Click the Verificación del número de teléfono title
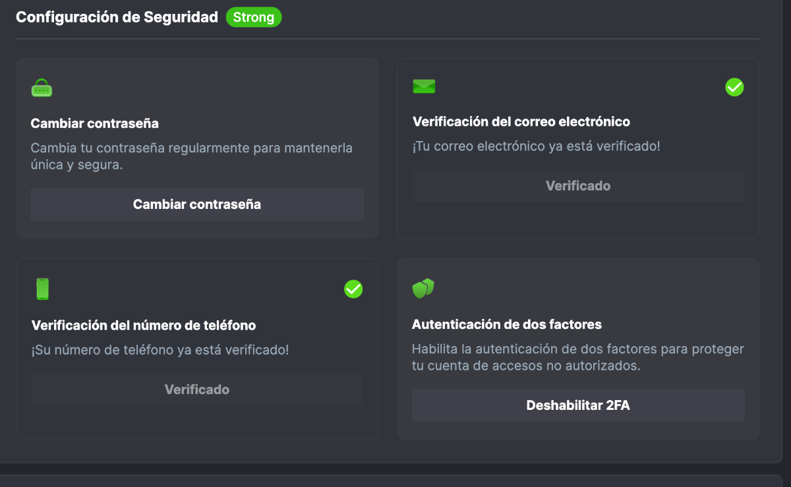Image resolution: width=791 pixels, height=487 pixels. coord(144,325)
